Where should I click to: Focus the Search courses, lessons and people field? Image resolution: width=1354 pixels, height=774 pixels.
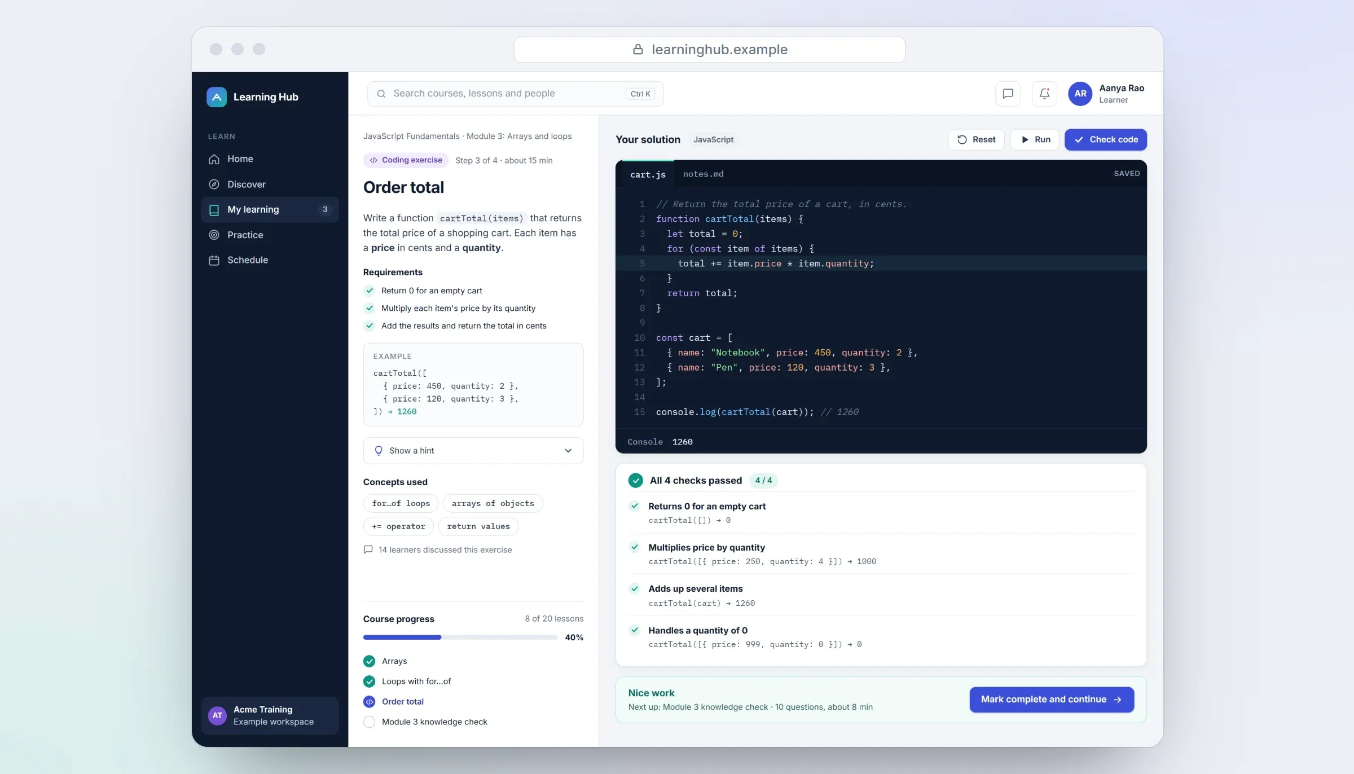coord(515,94)
